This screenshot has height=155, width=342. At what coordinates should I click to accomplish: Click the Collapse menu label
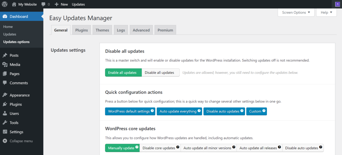pyautogui.click(x=21, y=141)
